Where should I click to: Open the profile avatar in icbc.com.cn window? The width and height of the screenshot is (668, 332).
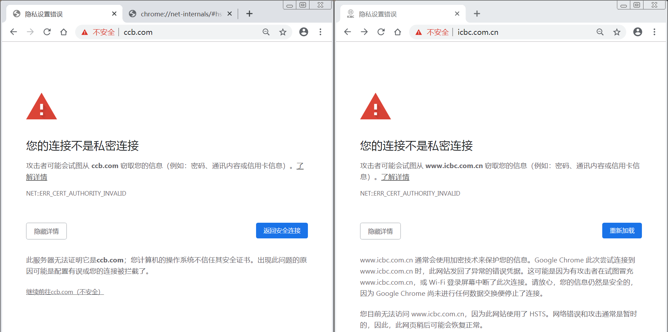click(x=637, y=32)
